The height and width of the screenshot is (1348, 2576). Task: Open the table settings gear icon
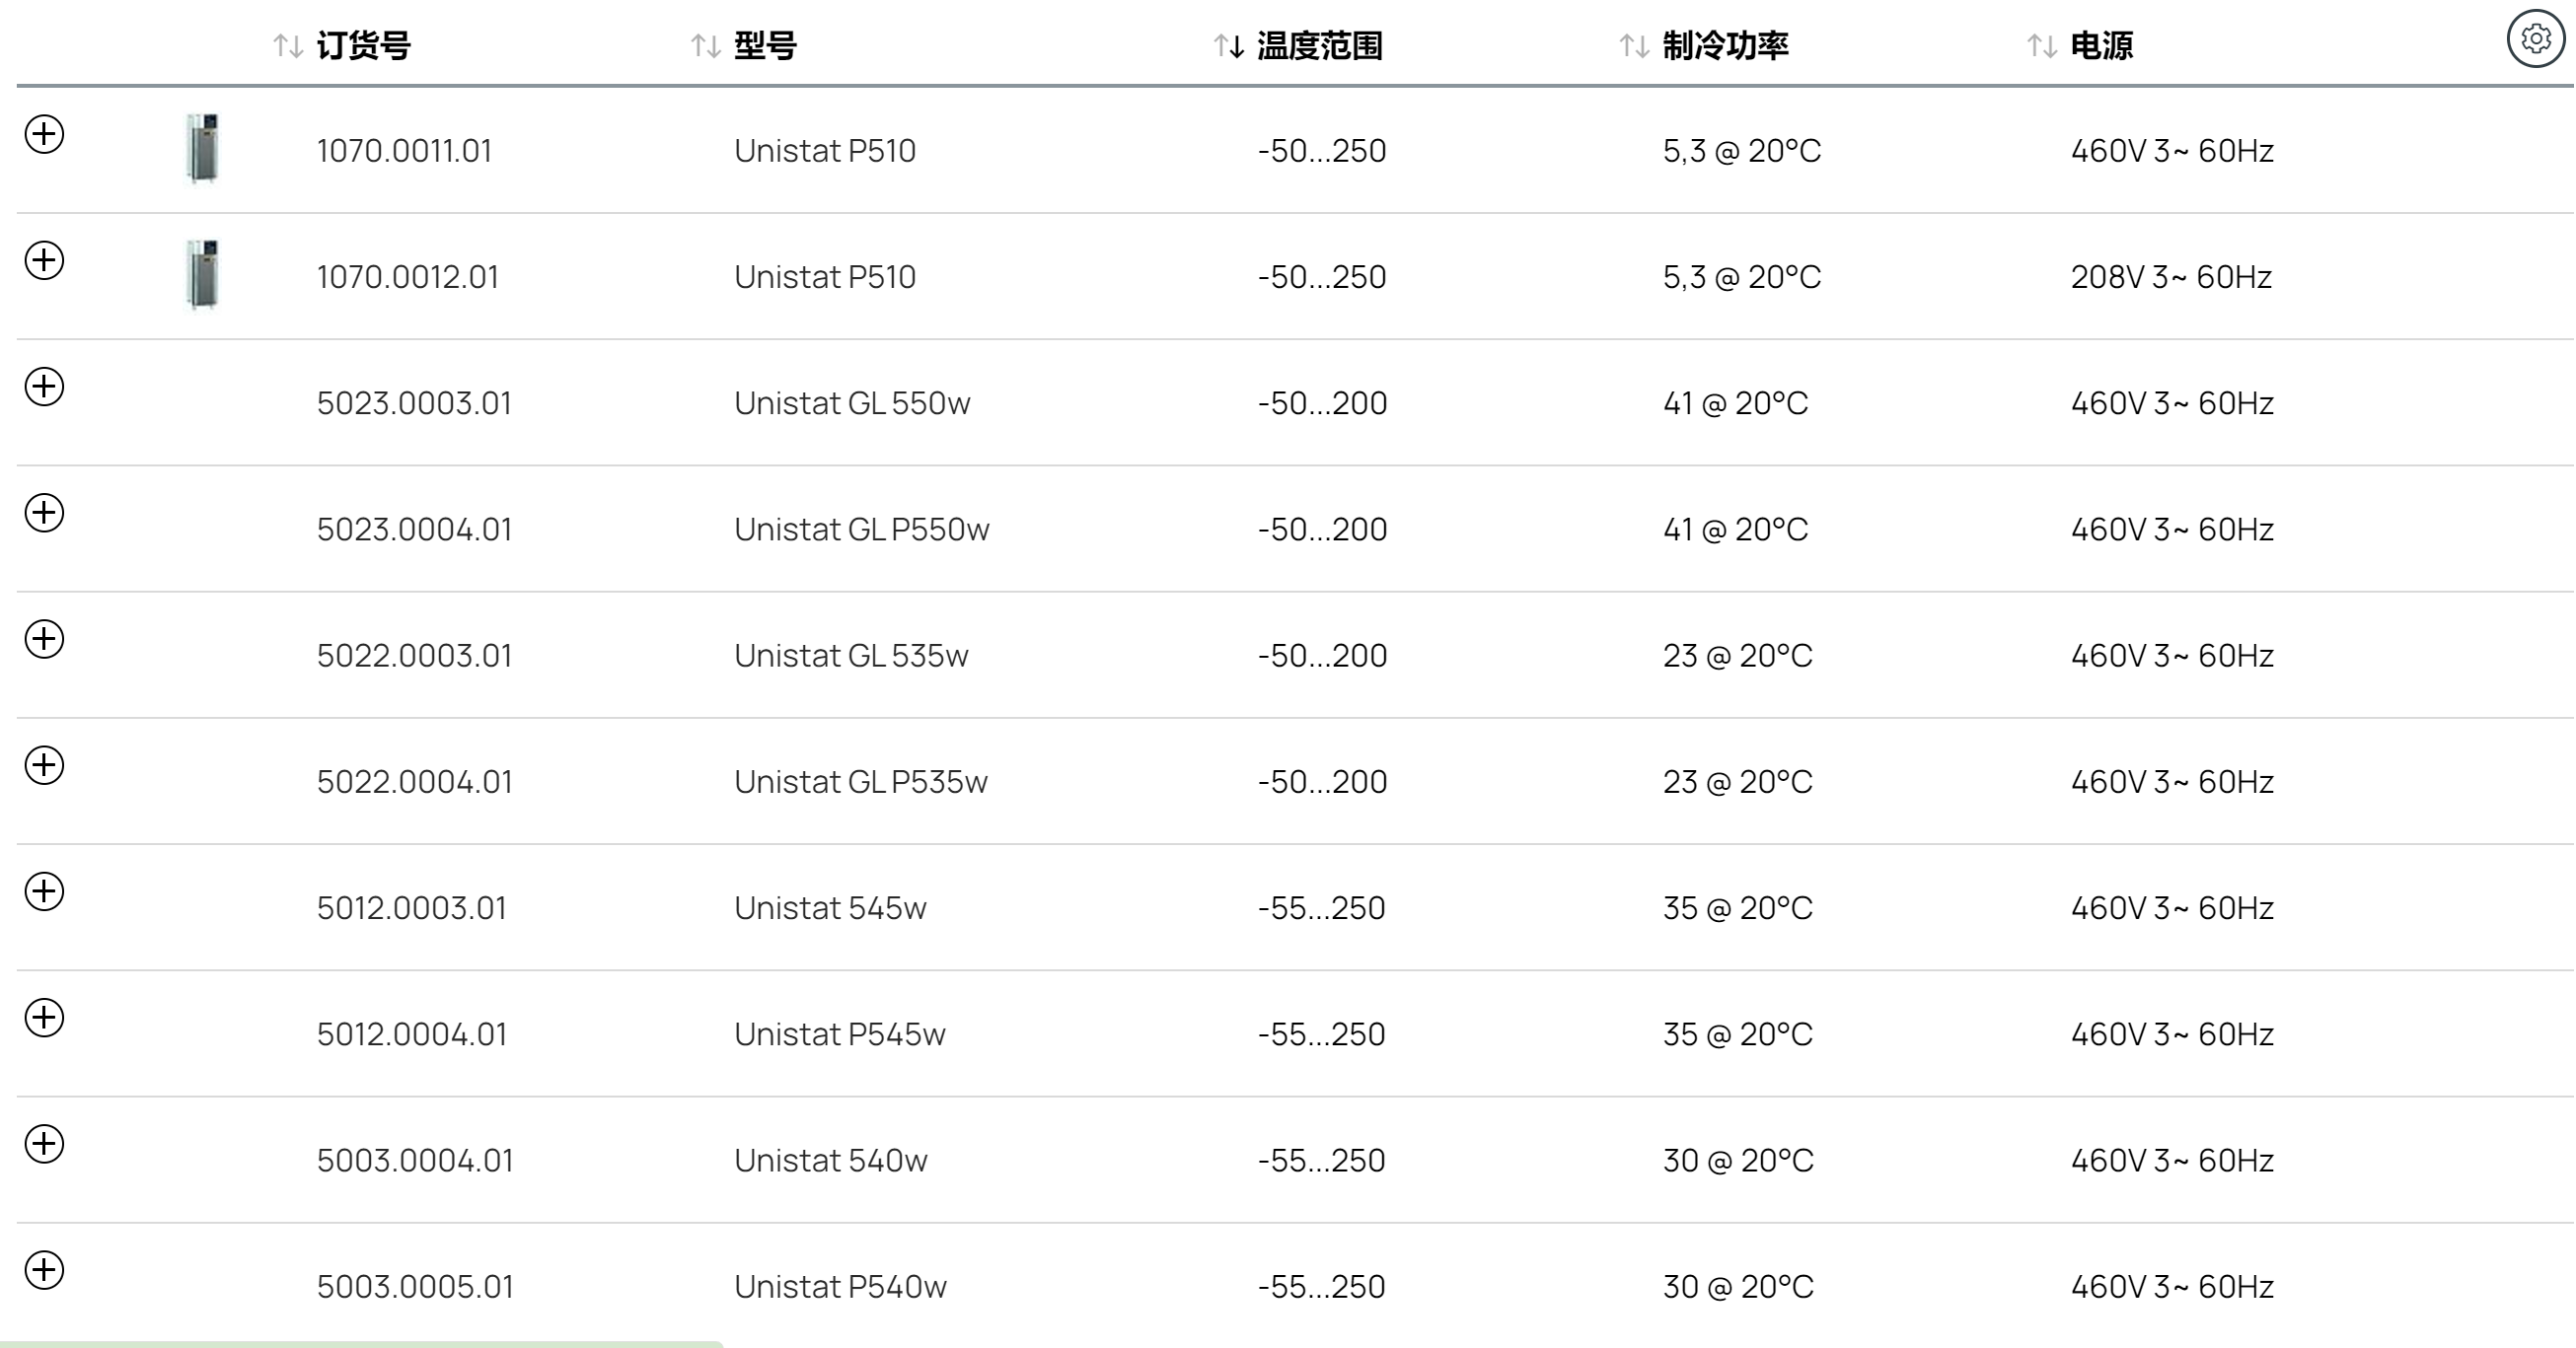pos(2536,39)
